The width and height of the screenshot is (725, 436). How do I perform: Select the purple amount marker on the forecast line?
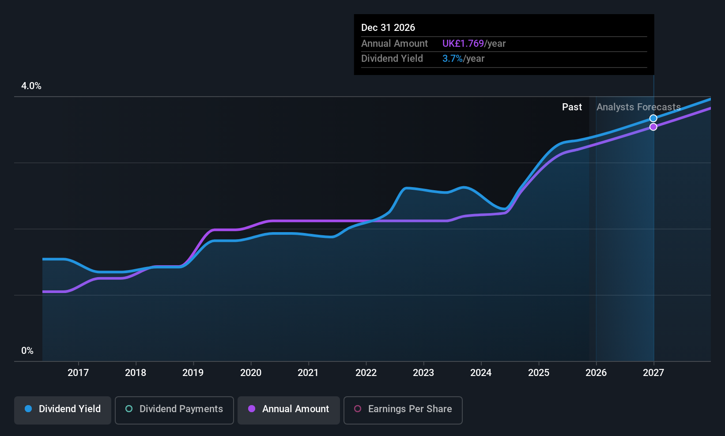coord(653,127)
